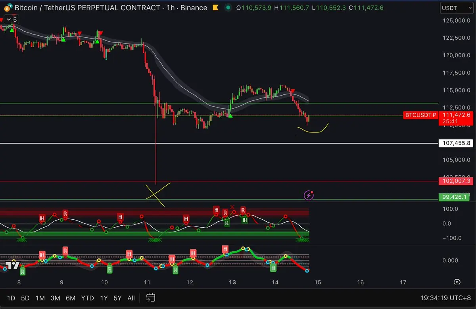Click the bold 13 date axis label

[232, 282]
